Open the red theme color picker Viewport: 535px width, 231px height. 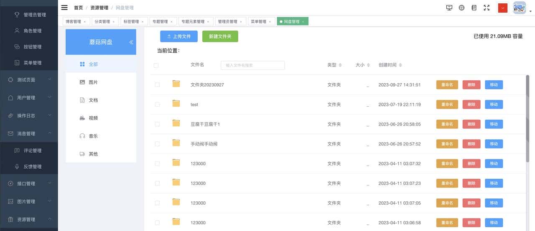point(503,8)
